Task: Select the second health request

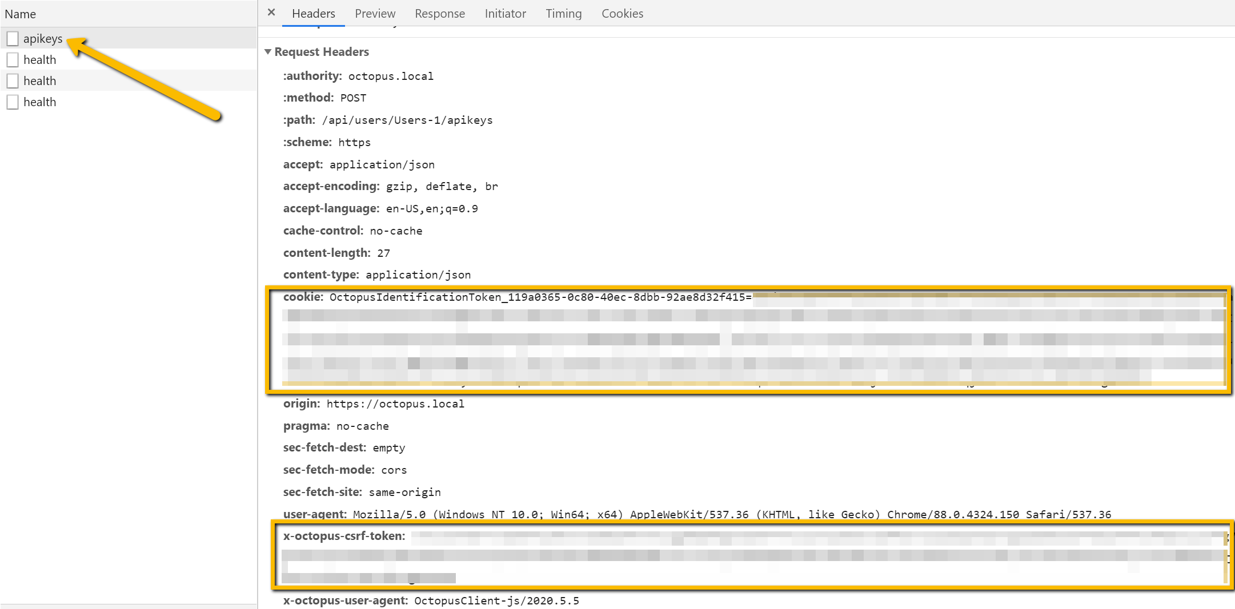Action: (39, 80)
